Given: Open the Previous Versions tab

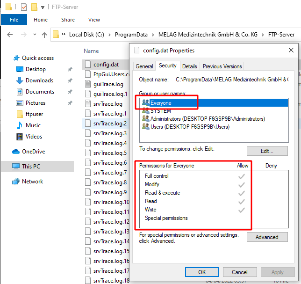Looking at the screenshot, I should coord(222,66).
